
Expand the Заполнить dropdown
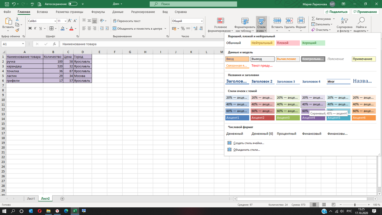click(x=322, y=24)
